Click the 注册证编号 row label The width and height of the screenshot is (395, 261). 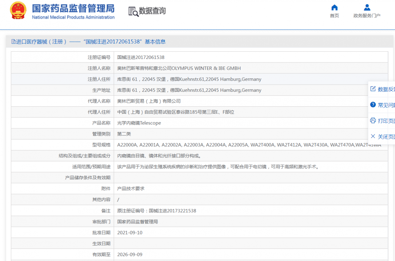point(99,57)
